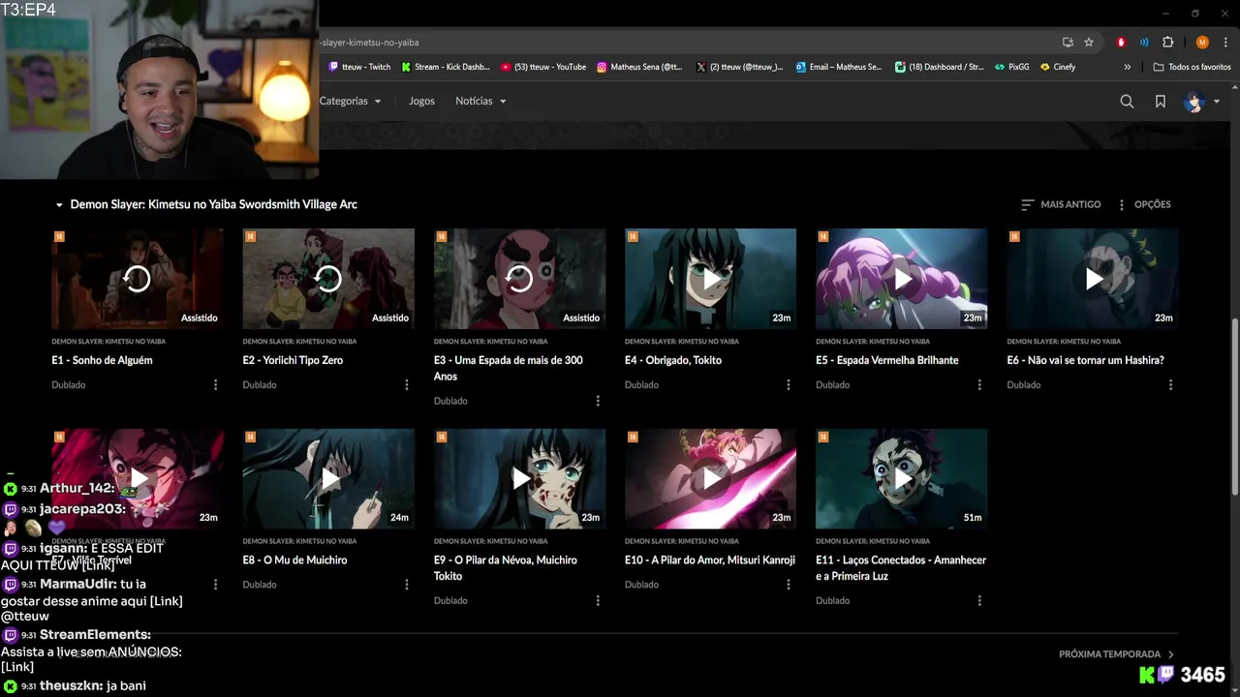
Task: Open the watchlist bookmark icon
Action: pos(1161,102)
